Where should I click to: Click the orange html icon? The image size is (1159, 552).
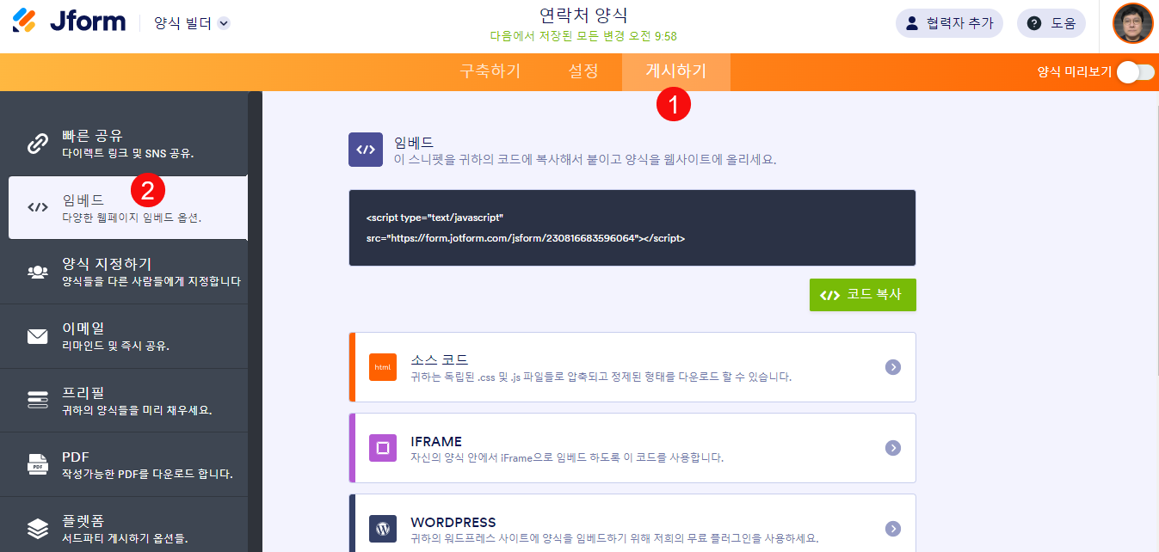(x=383, y=367)
